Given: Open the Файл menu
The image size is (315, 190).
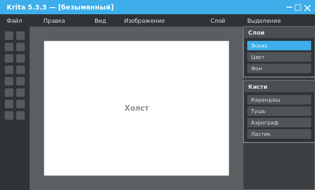Looking at the screenshot, I should 14,20.
